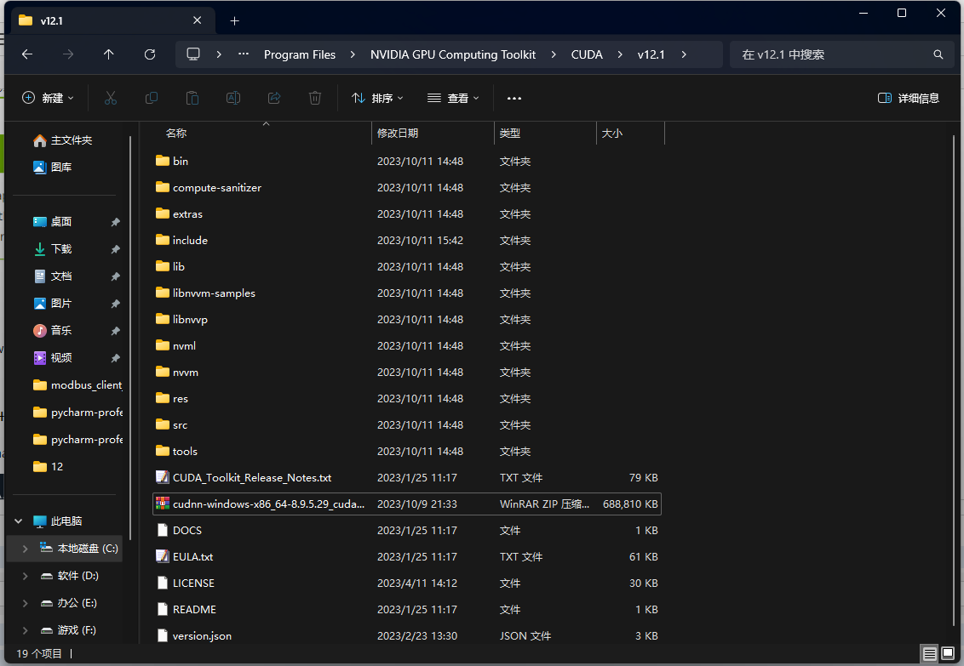This screenshot has width=964, height=666.
Task: Open the Cut icon in the toolbar
Action: pos(110,97)
